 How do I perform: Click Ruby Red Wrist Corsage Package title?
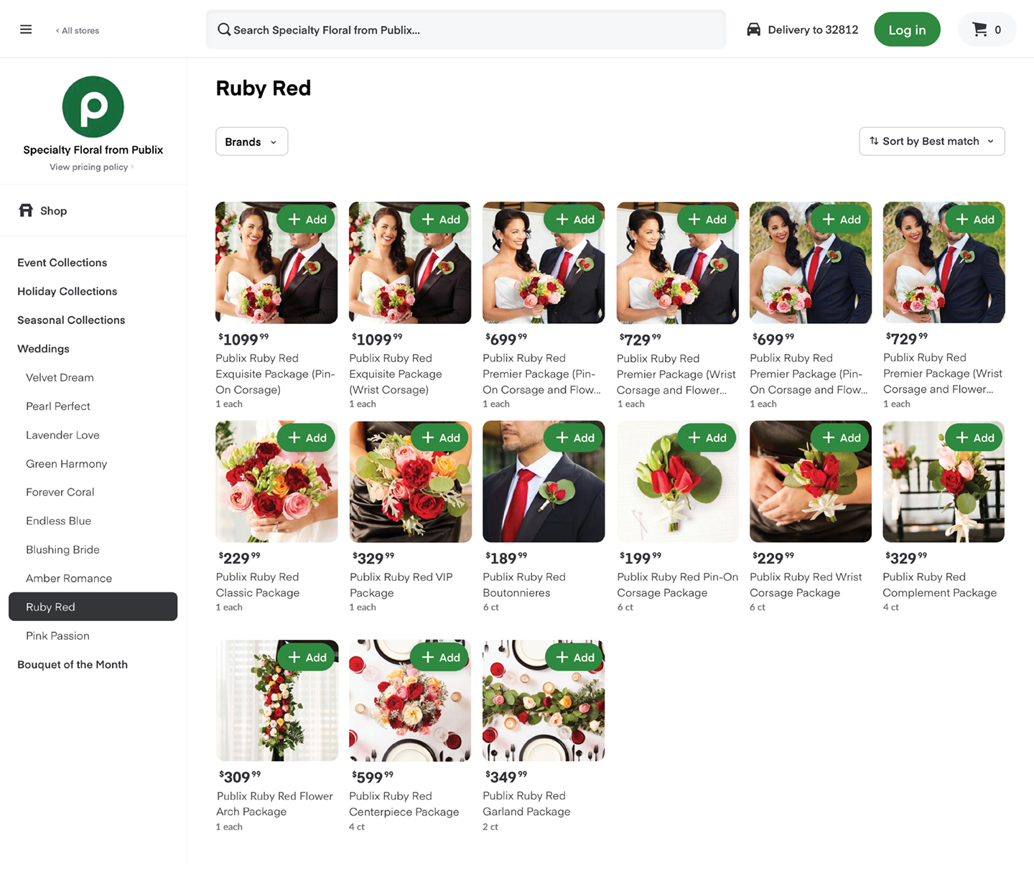[806, 585]
